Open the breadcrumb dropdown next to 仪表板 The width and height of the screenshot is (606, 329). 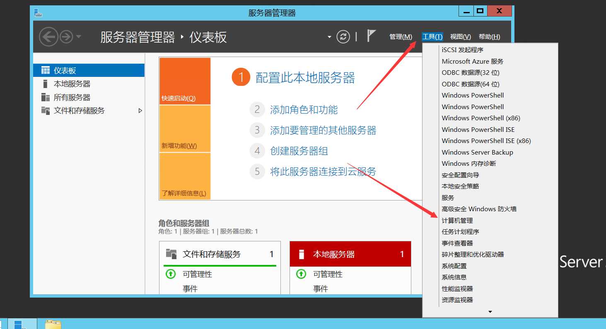point(328,36)
